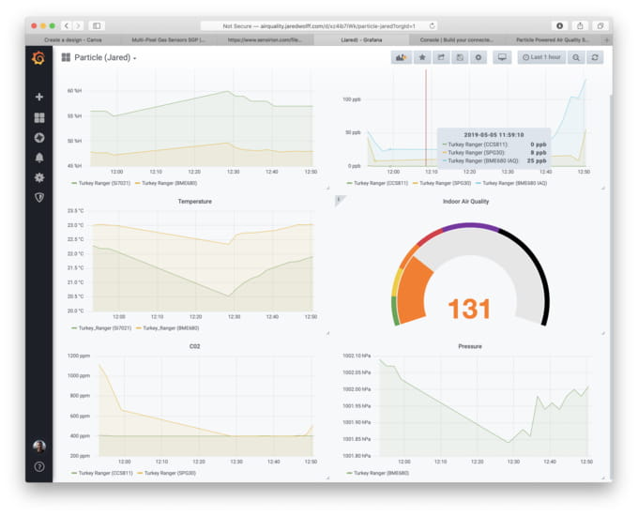638x516 pixels.
Task: Open the Dashboards grid icon in sidebar
Action: [x=39, y=117]
